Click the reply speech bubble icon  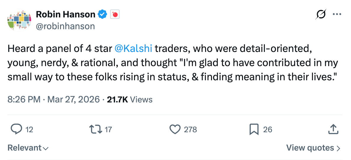17,129
